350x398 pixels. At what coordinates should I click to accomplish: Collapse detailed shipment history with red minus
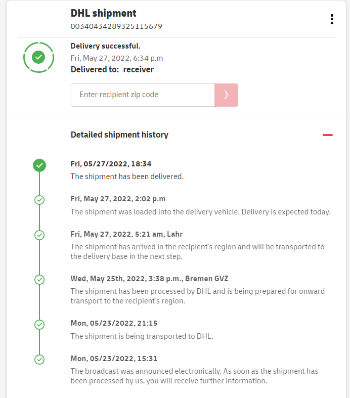tap(328, 135)
